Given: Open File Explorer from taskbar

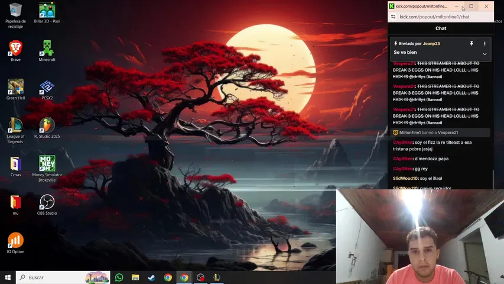Looking at the screenshot, I should coord(135,277).
